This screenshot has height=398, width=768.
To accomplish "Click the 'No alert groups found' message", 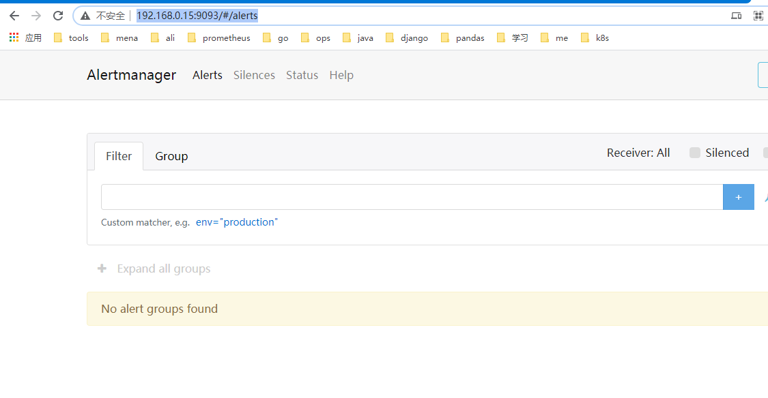I will click(159, 309).
